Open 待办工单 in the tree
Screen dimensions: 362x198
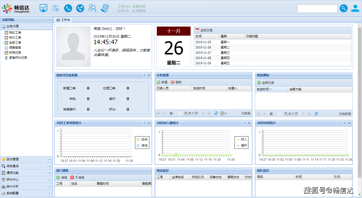[15, 38]
